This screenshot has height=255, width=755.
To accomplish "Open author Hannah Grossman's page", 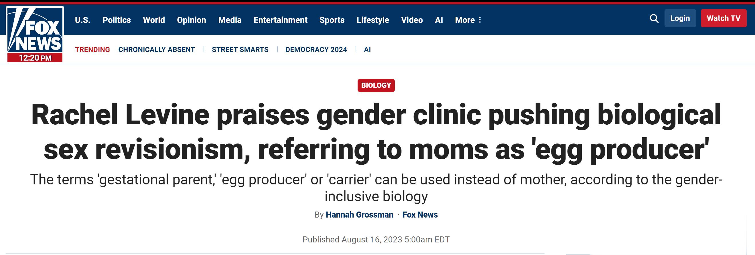I will [x=359, y=215].
